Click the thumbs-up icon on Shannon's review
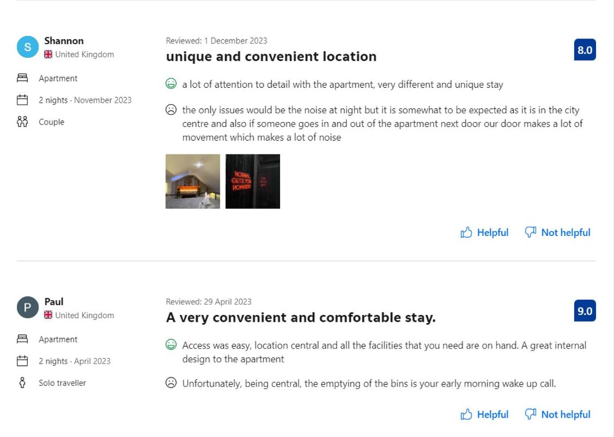Screen dimensions: 614x437 [466, 233]
